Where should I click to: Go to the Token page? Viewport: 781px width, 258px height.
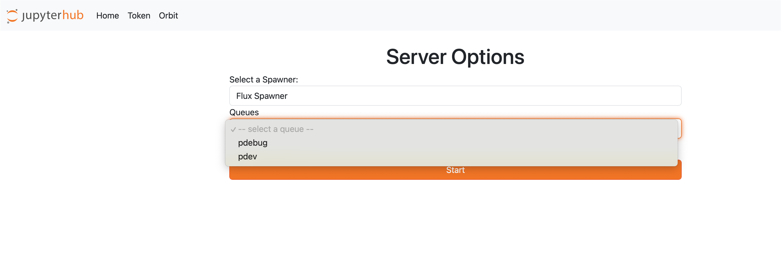(x=138, y=15)
